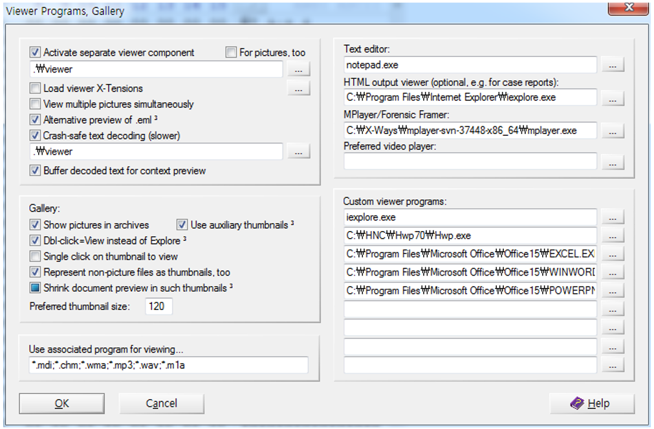Click custom viewer iexplore.exe field

coord(470,217)
